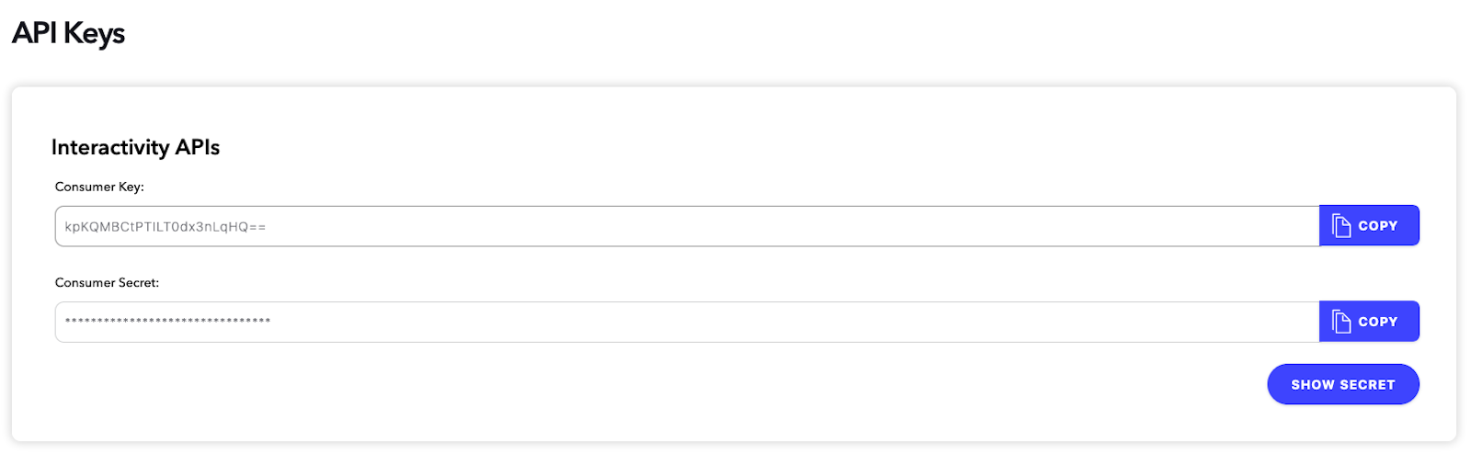Copy the Consumer Key value

(1369, 226)
